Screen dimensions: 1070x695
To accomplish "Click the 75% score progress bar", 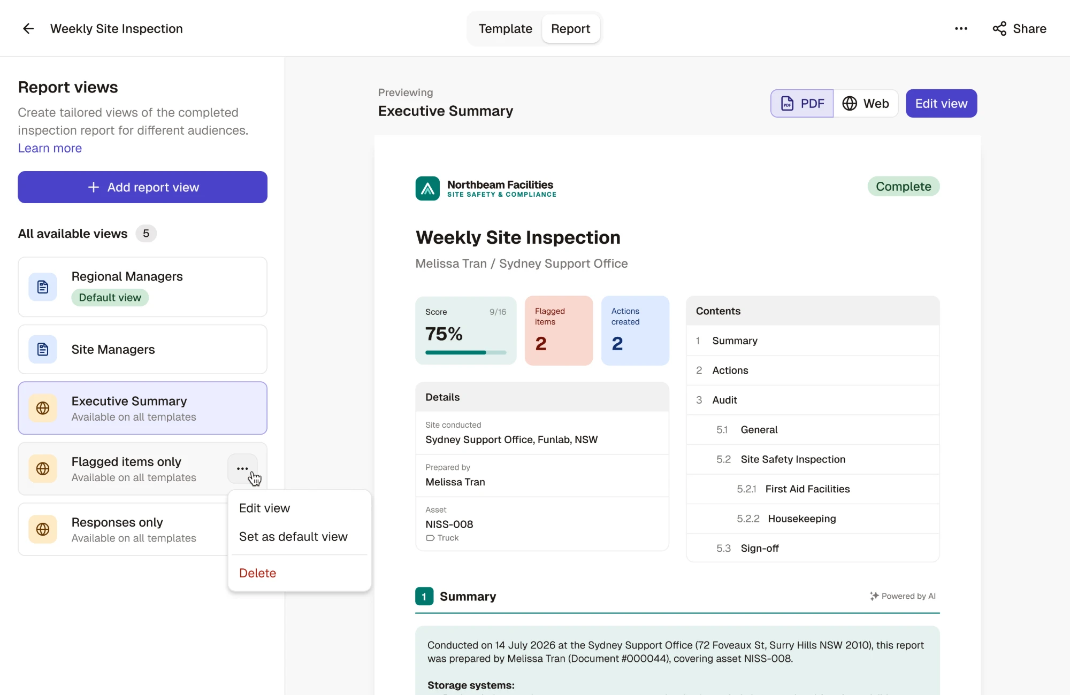I will pyautogui.click(x=465, y=353).
